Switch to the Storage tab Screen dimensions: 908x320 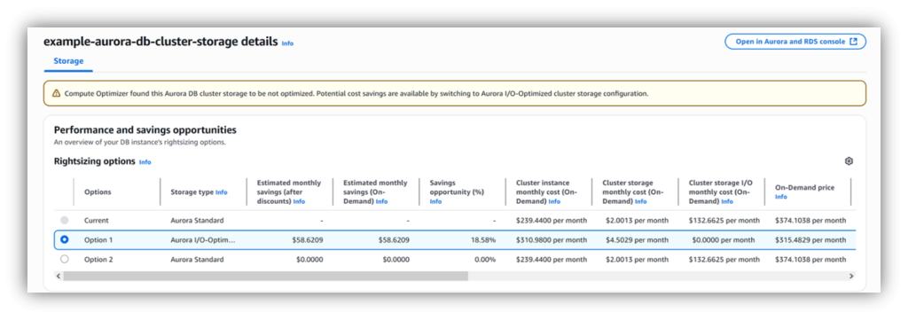68,61
